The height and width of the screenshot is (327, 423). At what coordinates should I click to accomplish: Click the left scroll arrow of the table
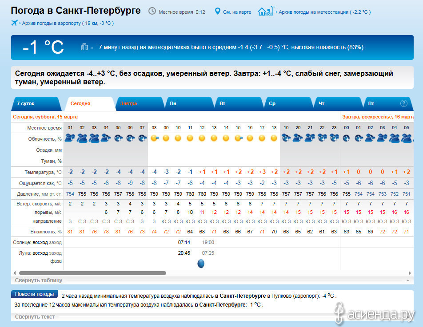point(15,273)
